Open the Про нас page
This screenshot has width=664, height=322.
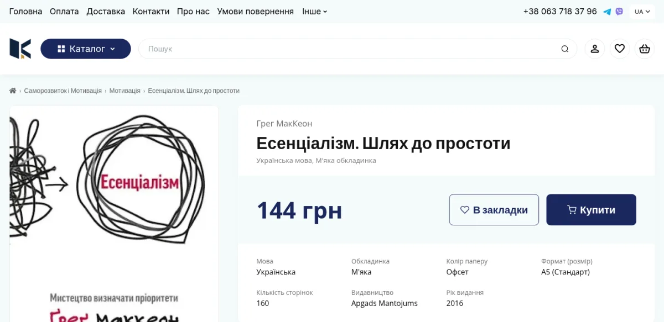(193, 12)
